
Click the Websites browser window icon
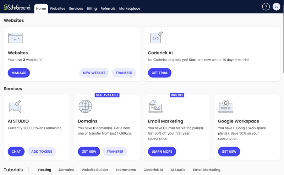(x=15, y=38)
